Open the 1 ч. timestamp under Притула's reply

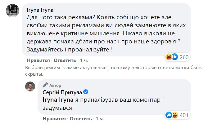click(x=101, y=119)
